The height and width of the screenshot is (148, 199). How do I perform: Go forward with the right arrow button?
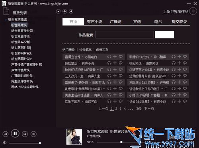point(71,12)
